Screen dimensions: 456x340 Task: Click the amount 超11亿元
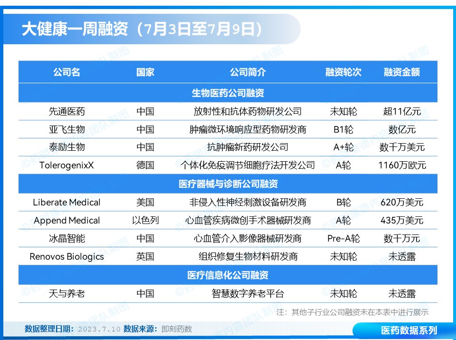[402, 111]
